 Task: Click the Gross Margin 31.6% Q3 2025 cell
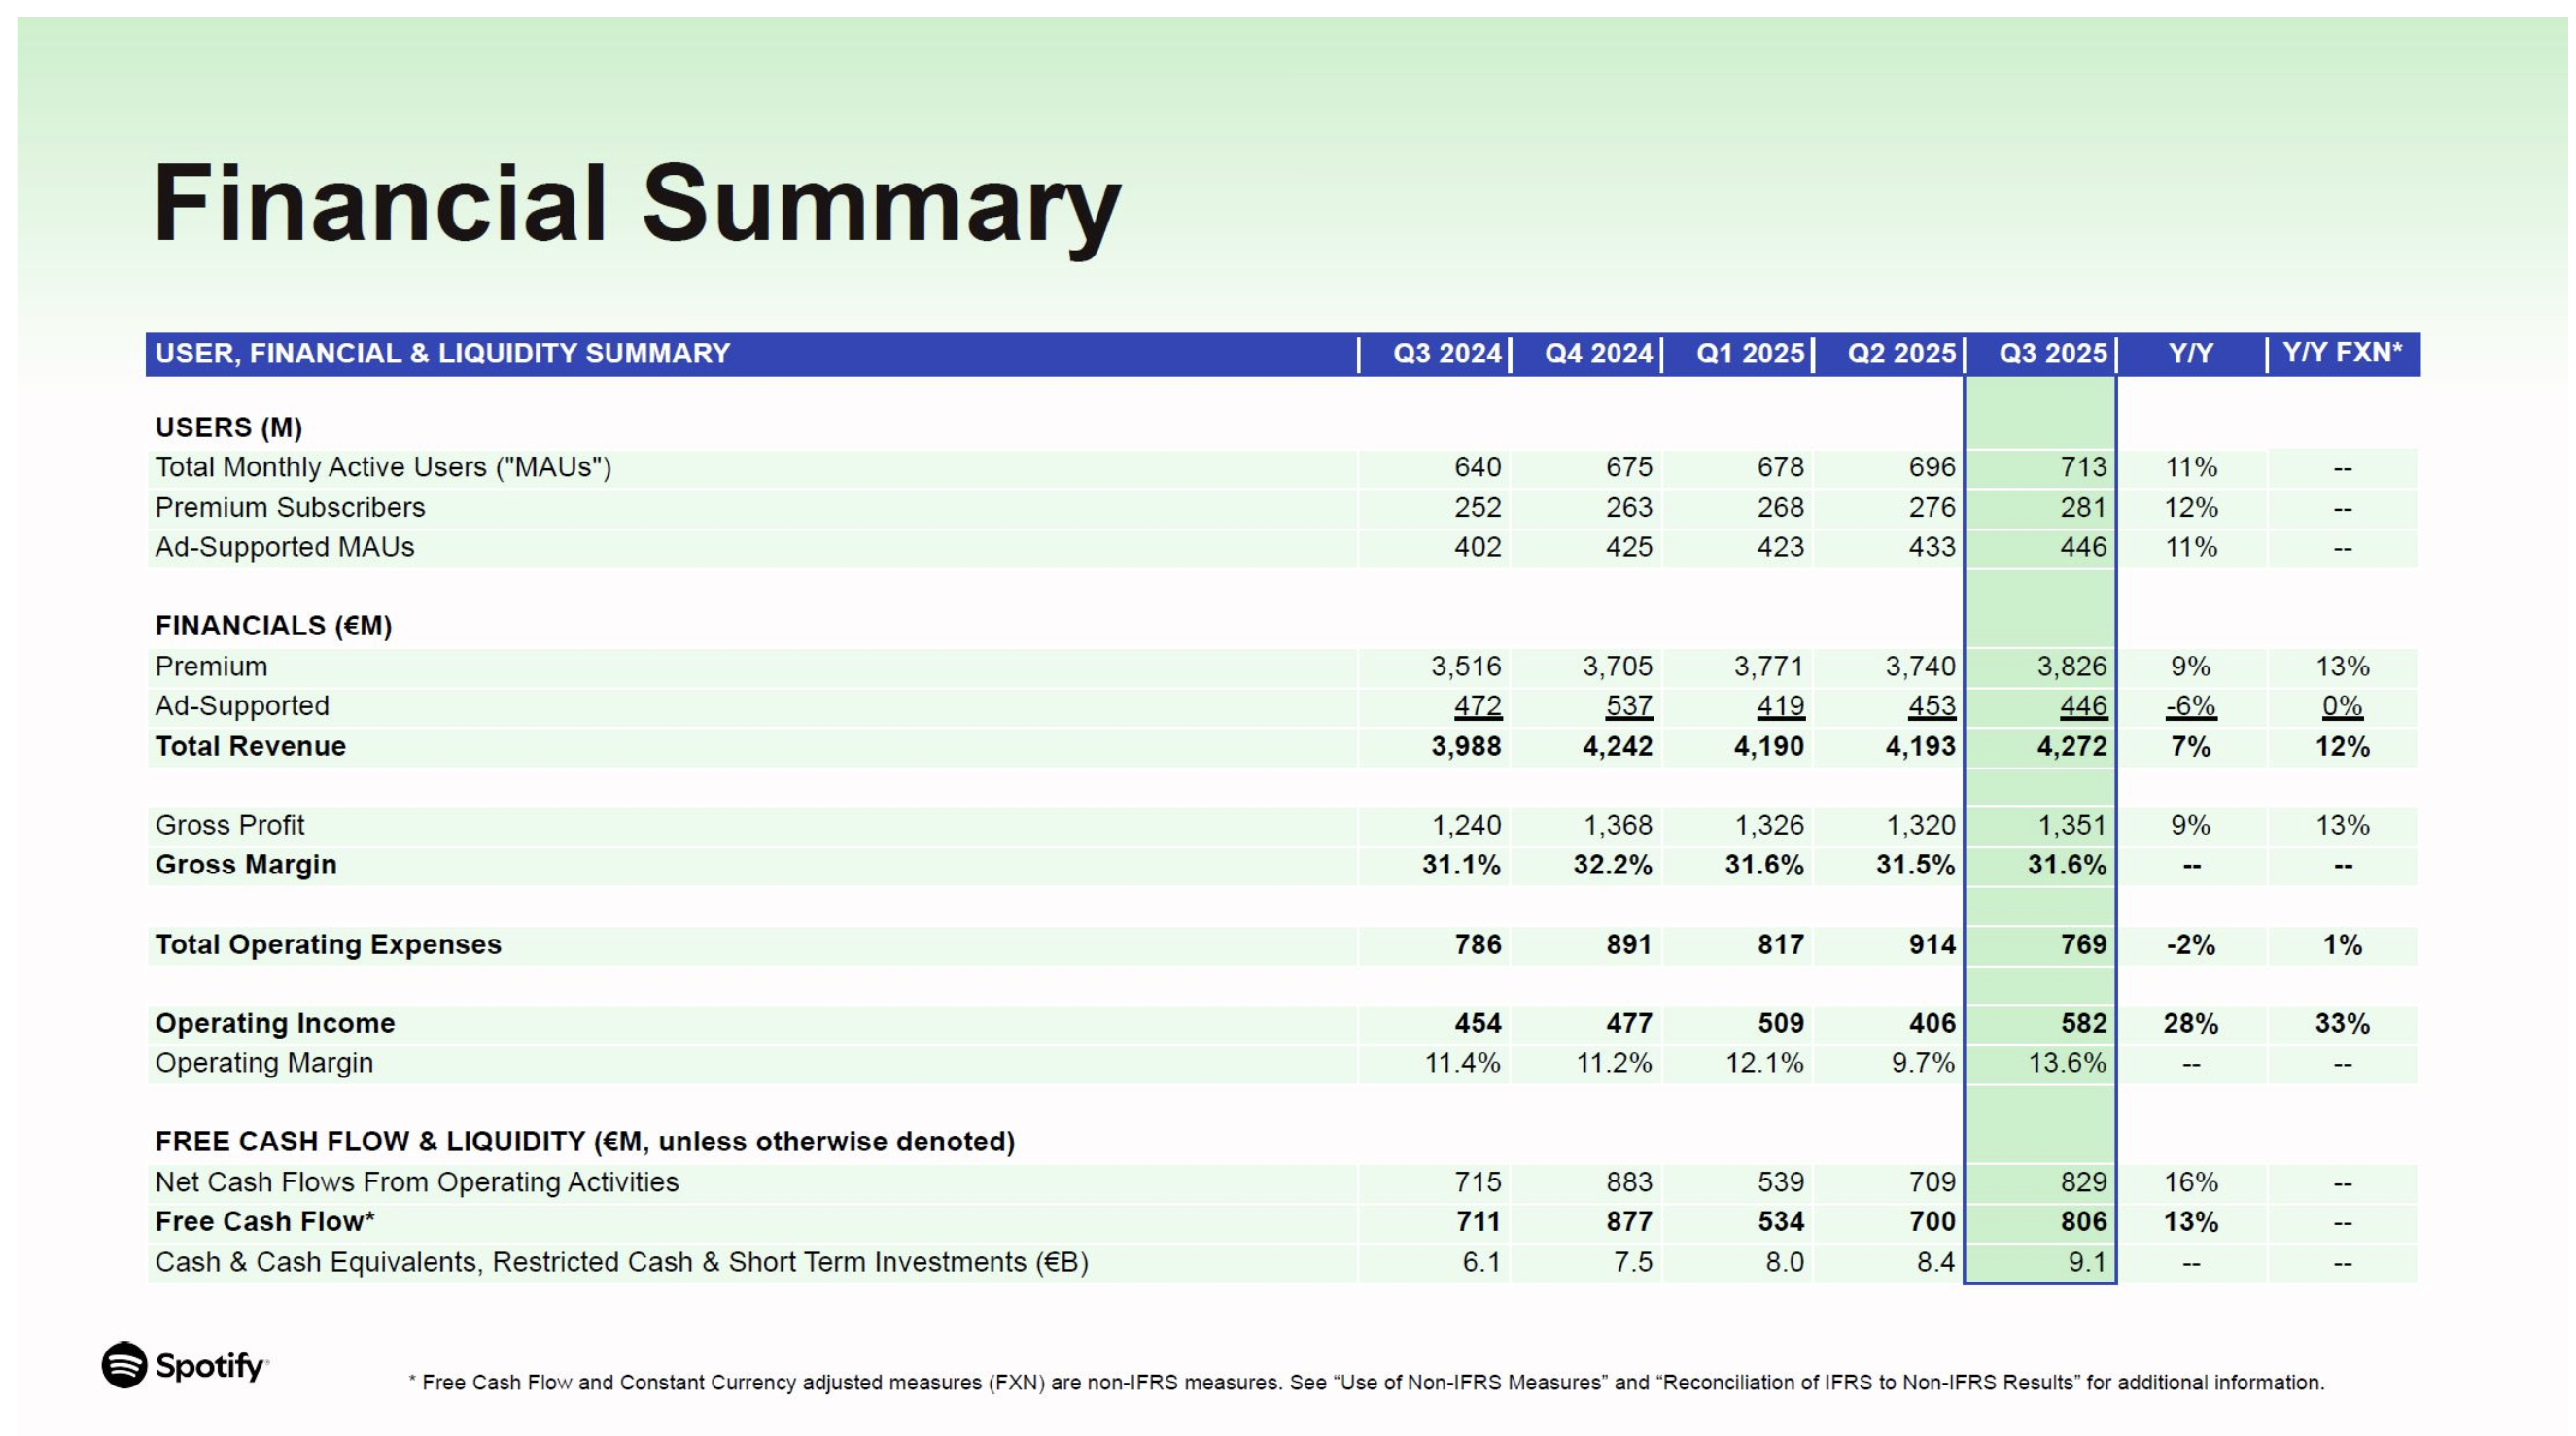2066,866
